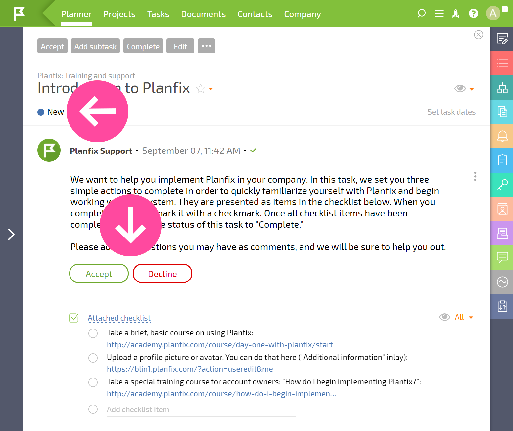Open the help question mark icon
Screen dimensions: 513x431
tap(474, 14)
